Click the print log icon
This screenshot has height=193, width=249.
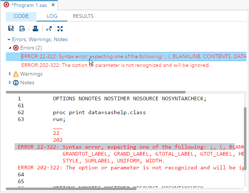(35, 29)
